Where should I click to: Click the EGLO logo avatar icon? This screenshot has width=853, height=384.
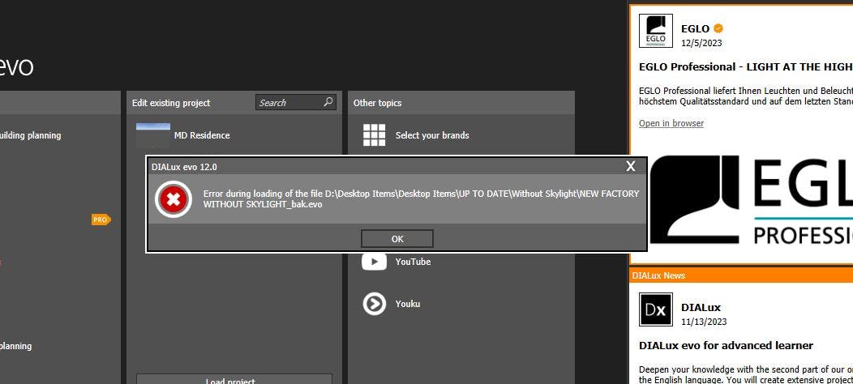[x=655, y=31]
